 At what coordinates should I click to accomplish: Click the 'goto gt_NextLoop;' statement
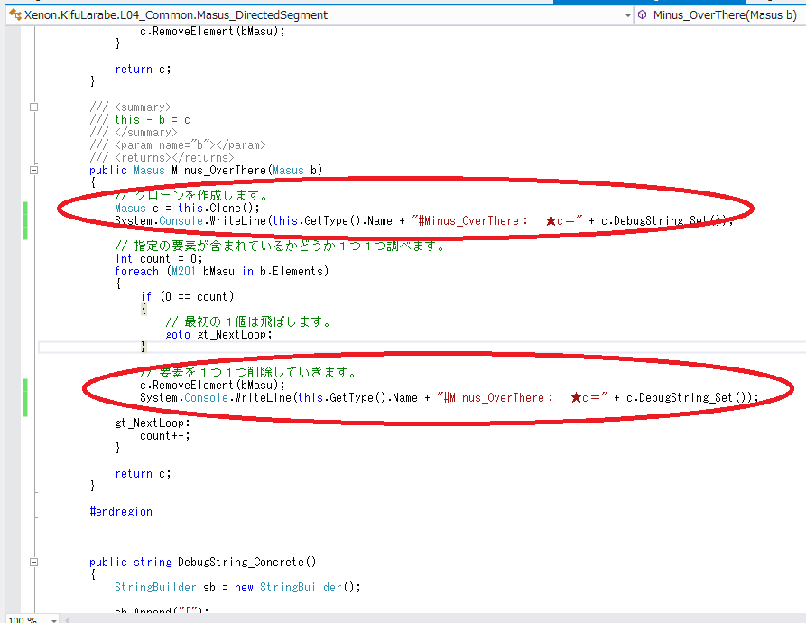(219, 335)
